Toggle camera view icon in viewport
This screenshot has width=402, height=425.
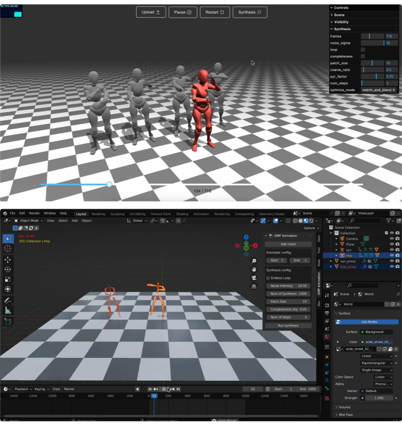click(x=253, y=278)
